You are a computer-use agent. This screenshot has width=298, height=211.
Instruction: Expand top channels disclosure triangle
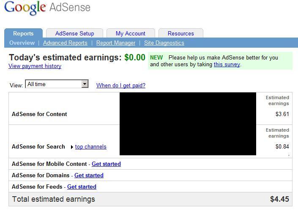[x=72, y=147]
